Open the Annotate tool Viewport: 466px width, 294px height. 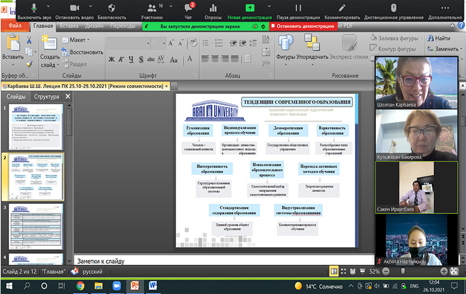342,8
